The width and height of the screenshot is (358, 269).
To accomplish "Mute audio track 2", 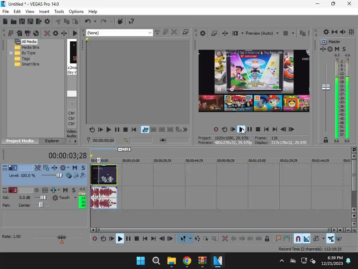I will coord(65,190).
